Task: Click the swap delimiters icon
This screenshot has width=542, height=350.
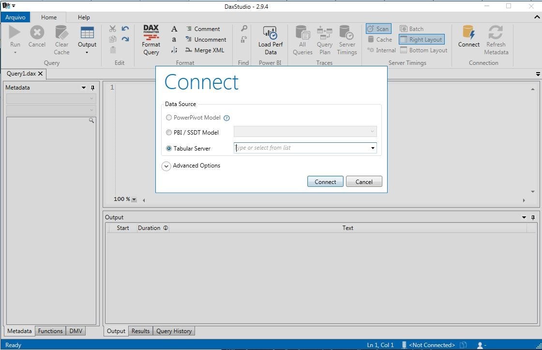Action: pyautogui.click(x=174, y=50)
